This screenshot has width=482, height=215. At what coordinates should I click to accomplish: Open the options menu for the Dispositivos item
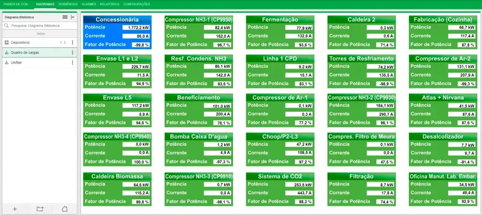coord(72,42)
